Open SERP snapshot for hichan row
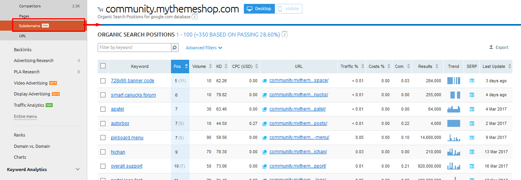 coord(472,152)
